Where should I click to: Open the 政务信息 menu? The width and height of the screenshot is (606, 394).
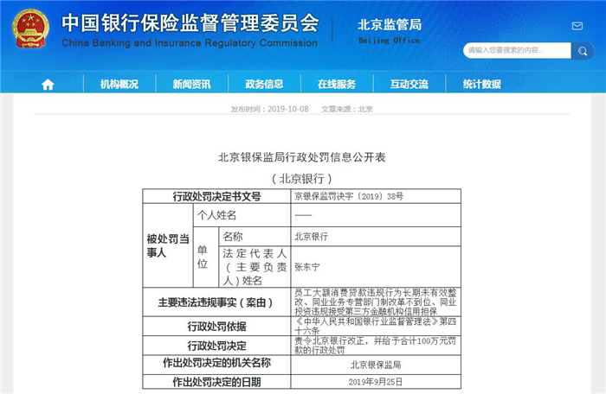coord(264,84)
